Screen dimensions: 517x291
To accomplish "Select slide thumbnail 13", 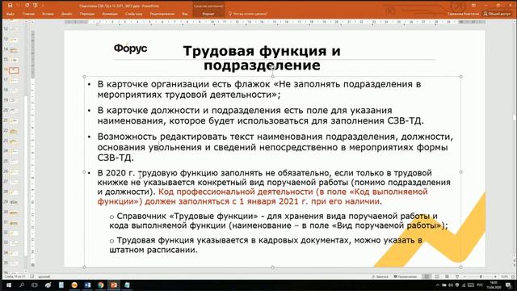I will [14, 40].
